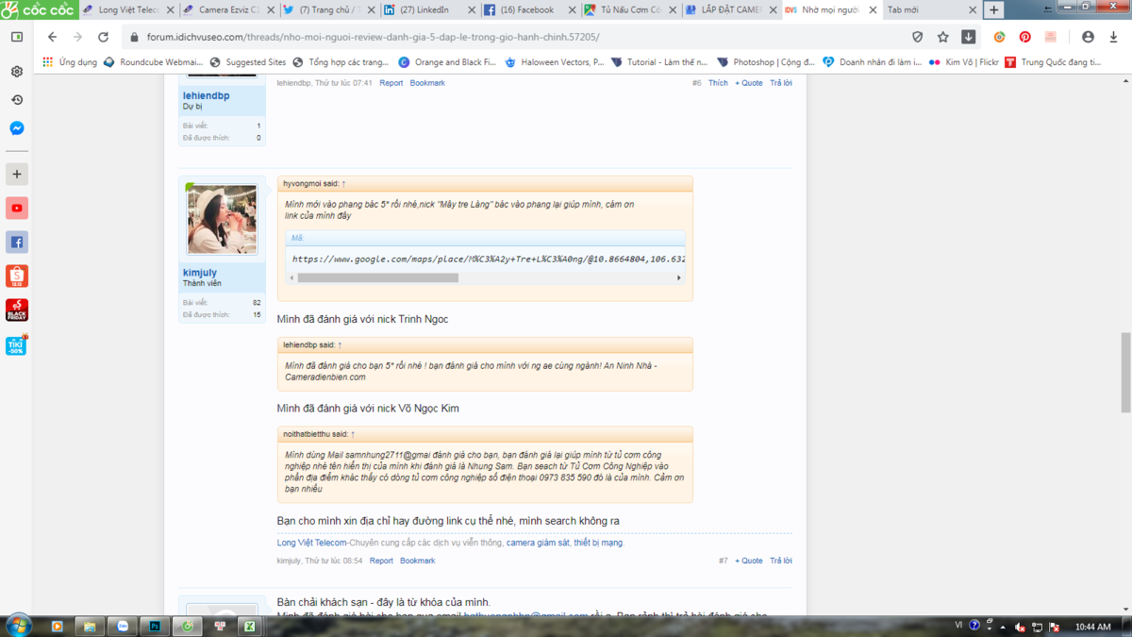Show hidden system tray icons arrow
The width and height of the screenshot is (1132, 637).
pyautogui.click(x=1002, y=627)
